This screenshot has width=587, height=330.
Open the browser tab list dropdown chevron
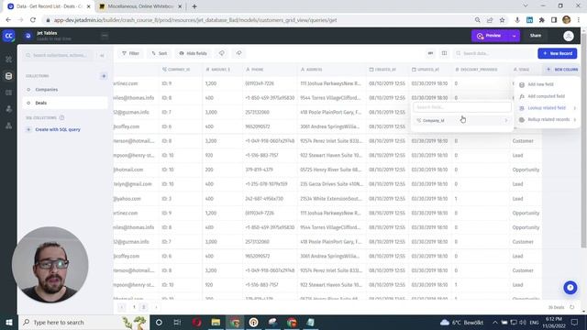[526, 6]
